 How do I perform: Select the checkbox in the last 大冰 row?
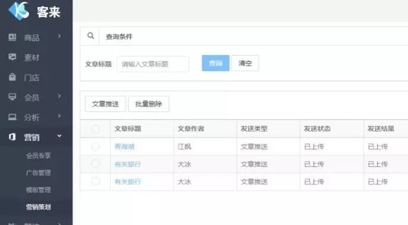coord(95,181)
